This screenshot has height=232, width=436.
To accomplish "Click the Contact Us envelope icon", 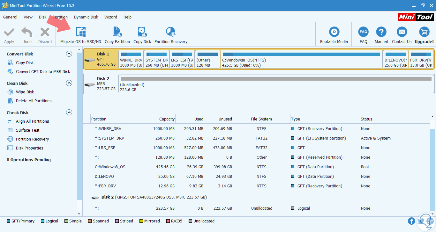I will (402, 32).
